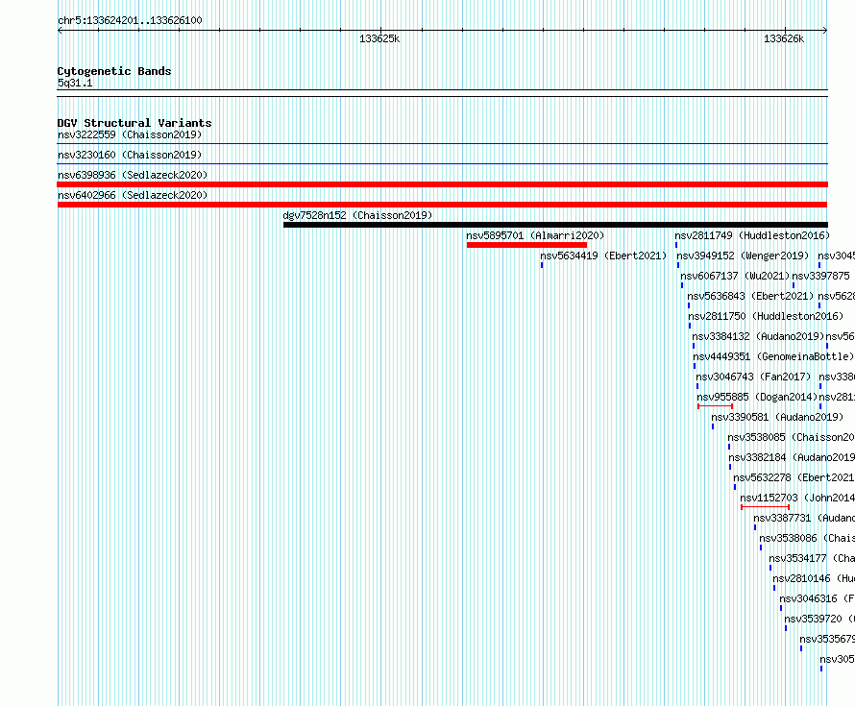Open the nsv2811749 (Huddleston2016) label
Image resolution: width=855 pixels, height=706 pixels.
click(x=752, y=235)
